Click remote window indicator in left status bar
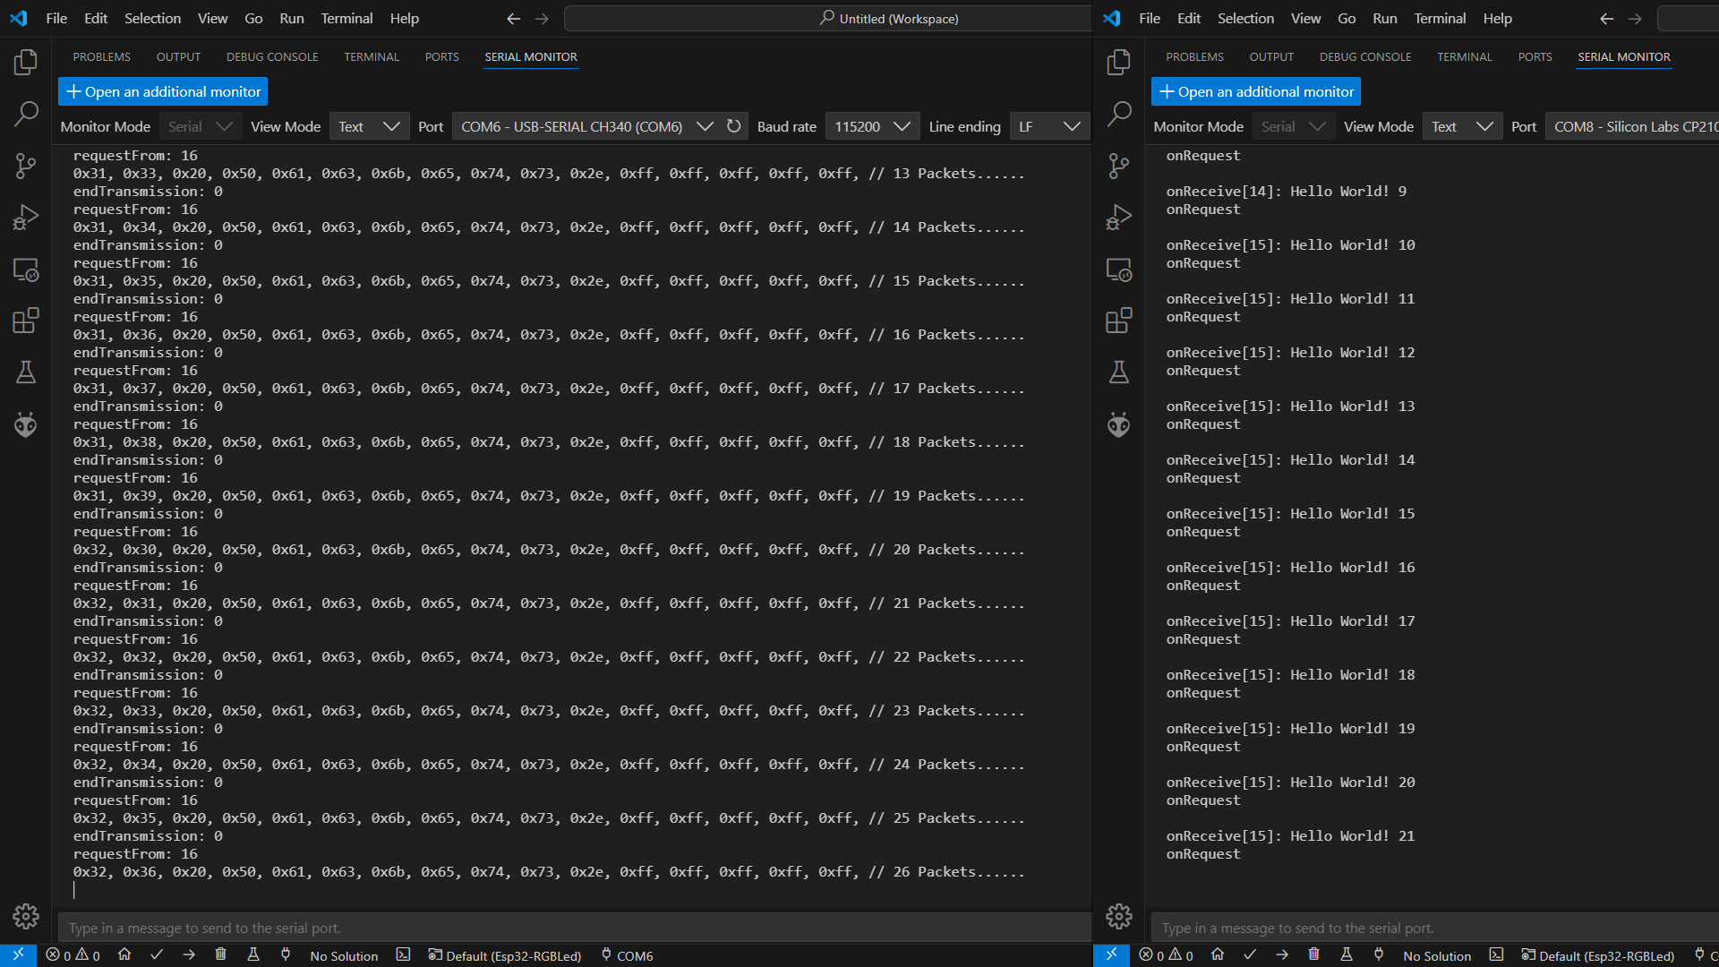1719x967 pixels. (x=18, y=955)
